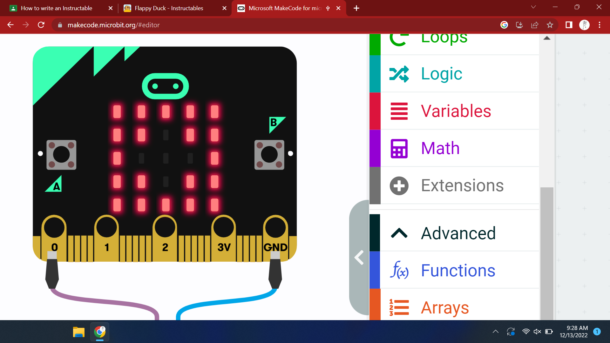Mute the system volume in the taskbar
The width and height of the screenshot is (610, 343).
click(537, 331)
